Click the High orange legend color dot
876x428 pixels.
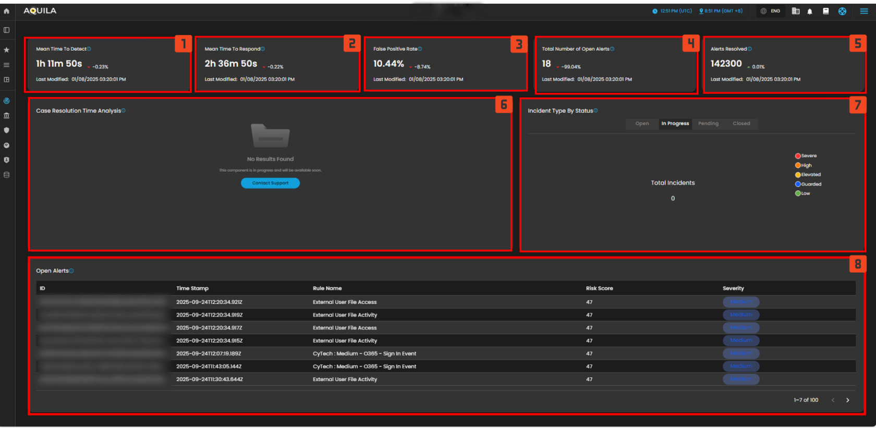tap(798, 165)
